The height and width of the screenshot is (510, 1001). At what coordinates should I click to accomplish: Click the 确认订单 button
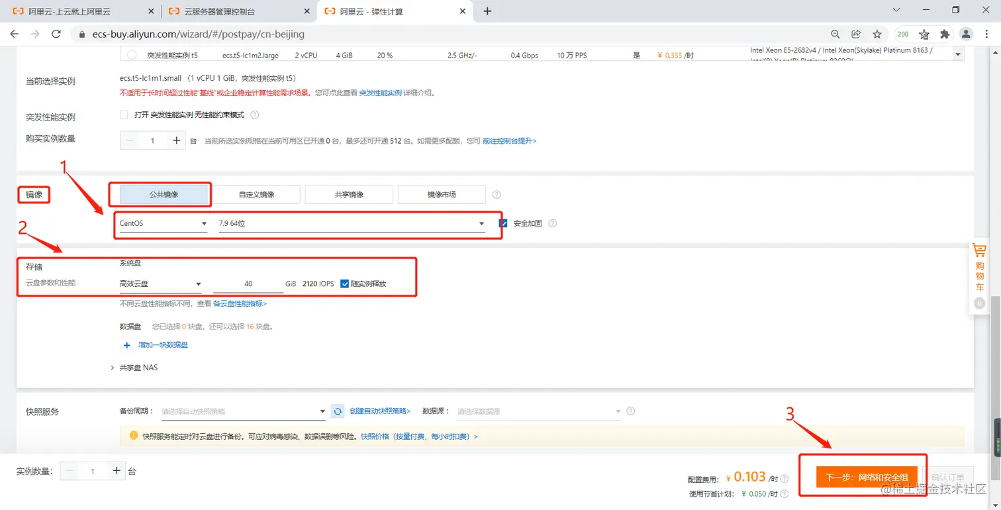click(x=947, y=477)
